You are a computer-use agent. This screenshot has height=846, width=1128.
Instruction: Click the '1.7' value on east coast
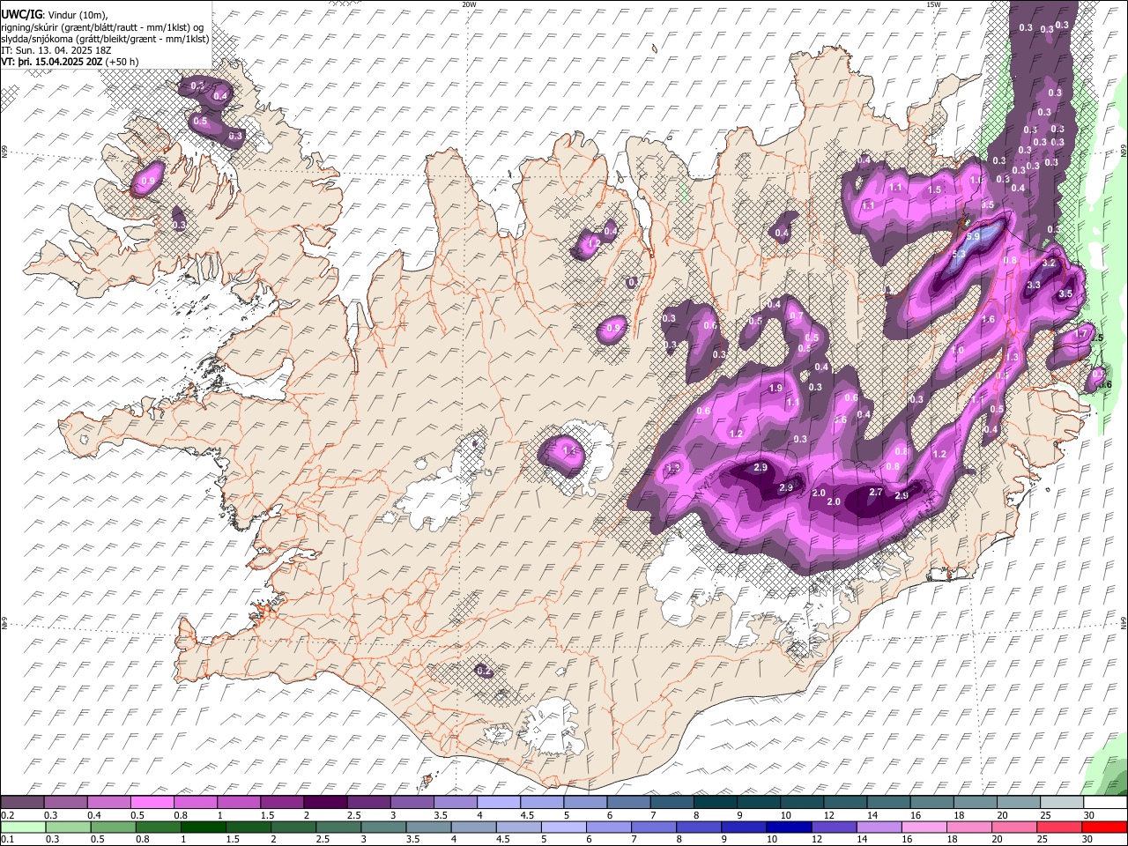[x=1081, y=334]
